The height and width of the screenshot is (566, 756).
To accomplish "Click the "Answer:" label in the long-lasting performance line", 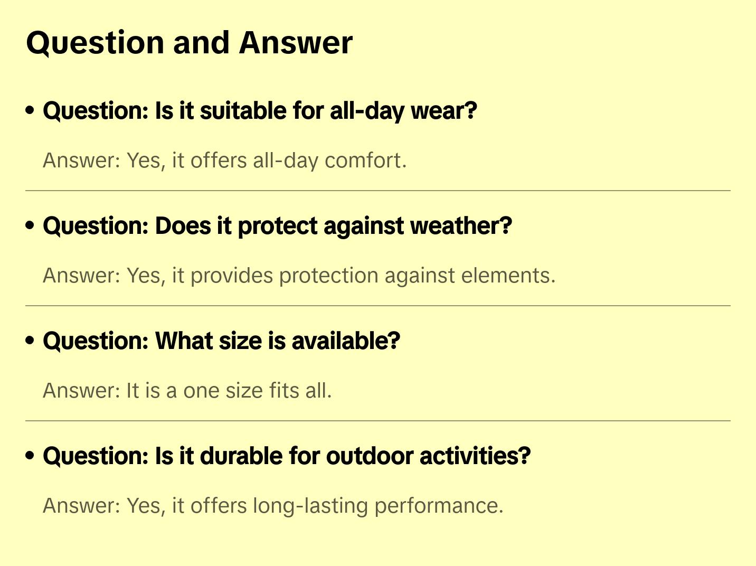I will point(82,506).
